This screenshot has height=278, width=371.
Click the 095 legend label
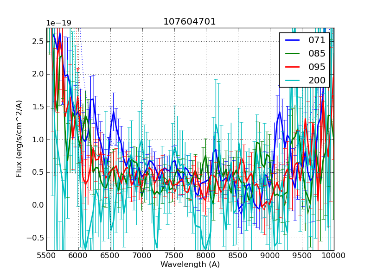pos(317,67)
